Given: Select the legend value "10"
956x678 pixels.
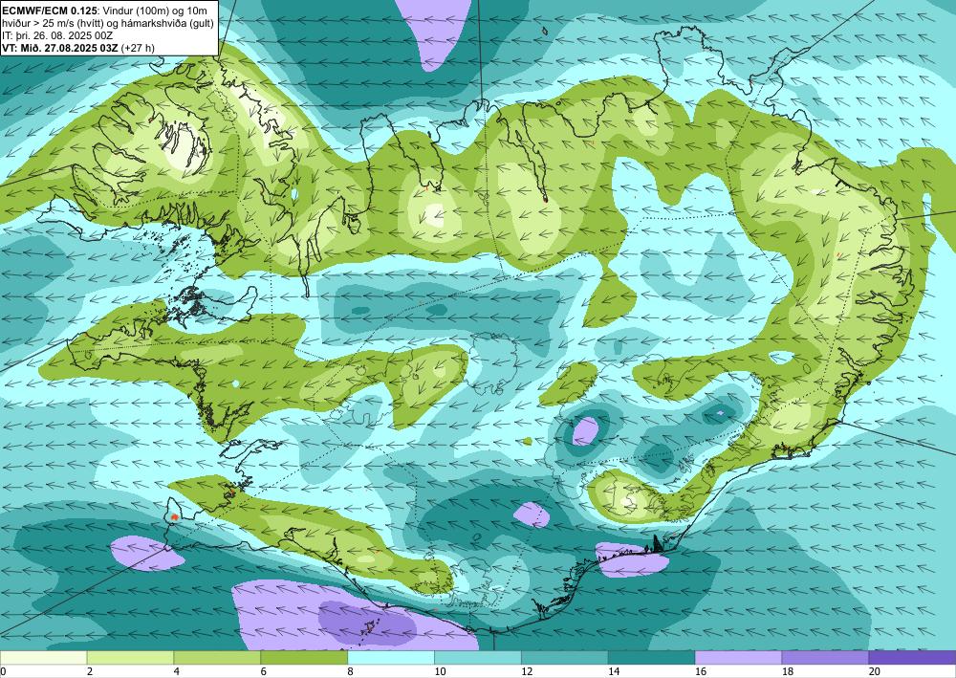Looking at the screenshot, I should tap(440, 671).
